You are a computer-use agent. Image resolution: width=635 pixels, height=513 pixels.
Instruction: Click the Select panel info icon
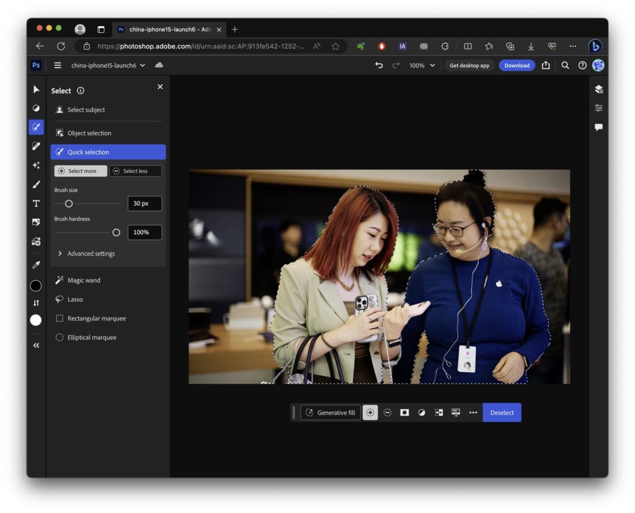coord(81,90)
